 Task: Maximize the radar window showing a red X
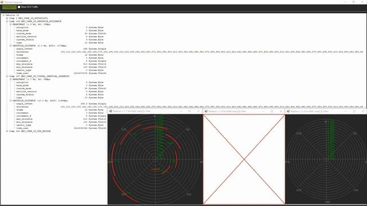(272, 112)
